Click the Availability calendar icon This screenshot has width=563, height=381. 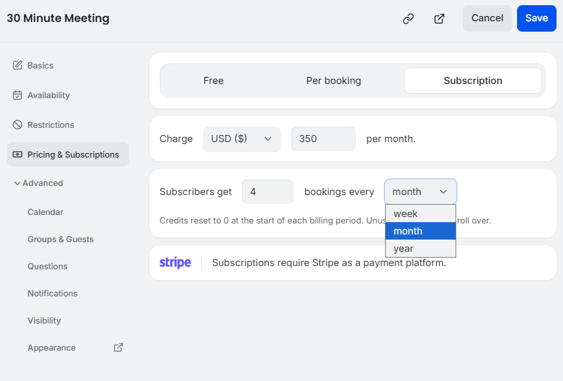click(x=17, y=95)
